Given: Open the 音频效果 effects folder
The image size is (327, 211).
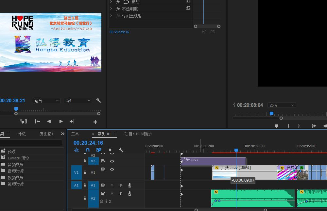Looking at the screenshot, I should coord(16,165).
